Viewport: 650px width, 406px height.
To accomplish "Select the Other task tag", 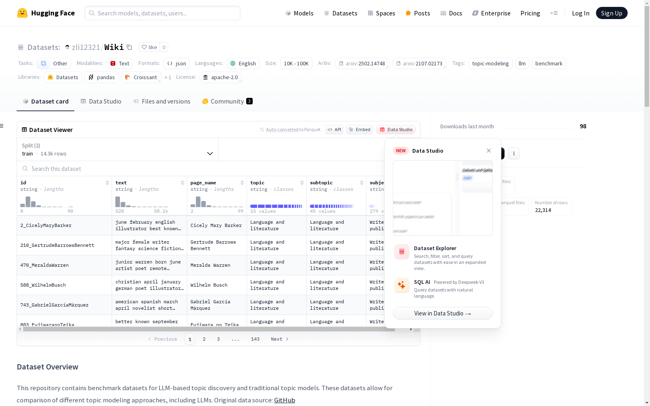I will (x=54, y=63).
